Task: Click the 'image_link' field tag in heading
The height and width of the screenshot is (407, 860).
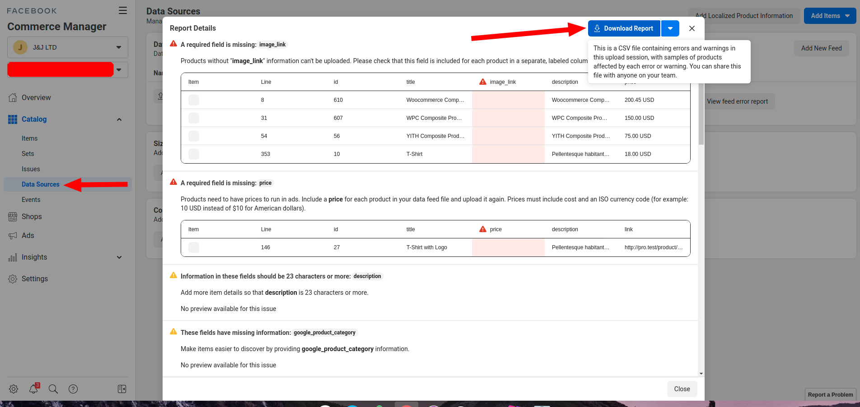Action: click(x=272, y=45)
